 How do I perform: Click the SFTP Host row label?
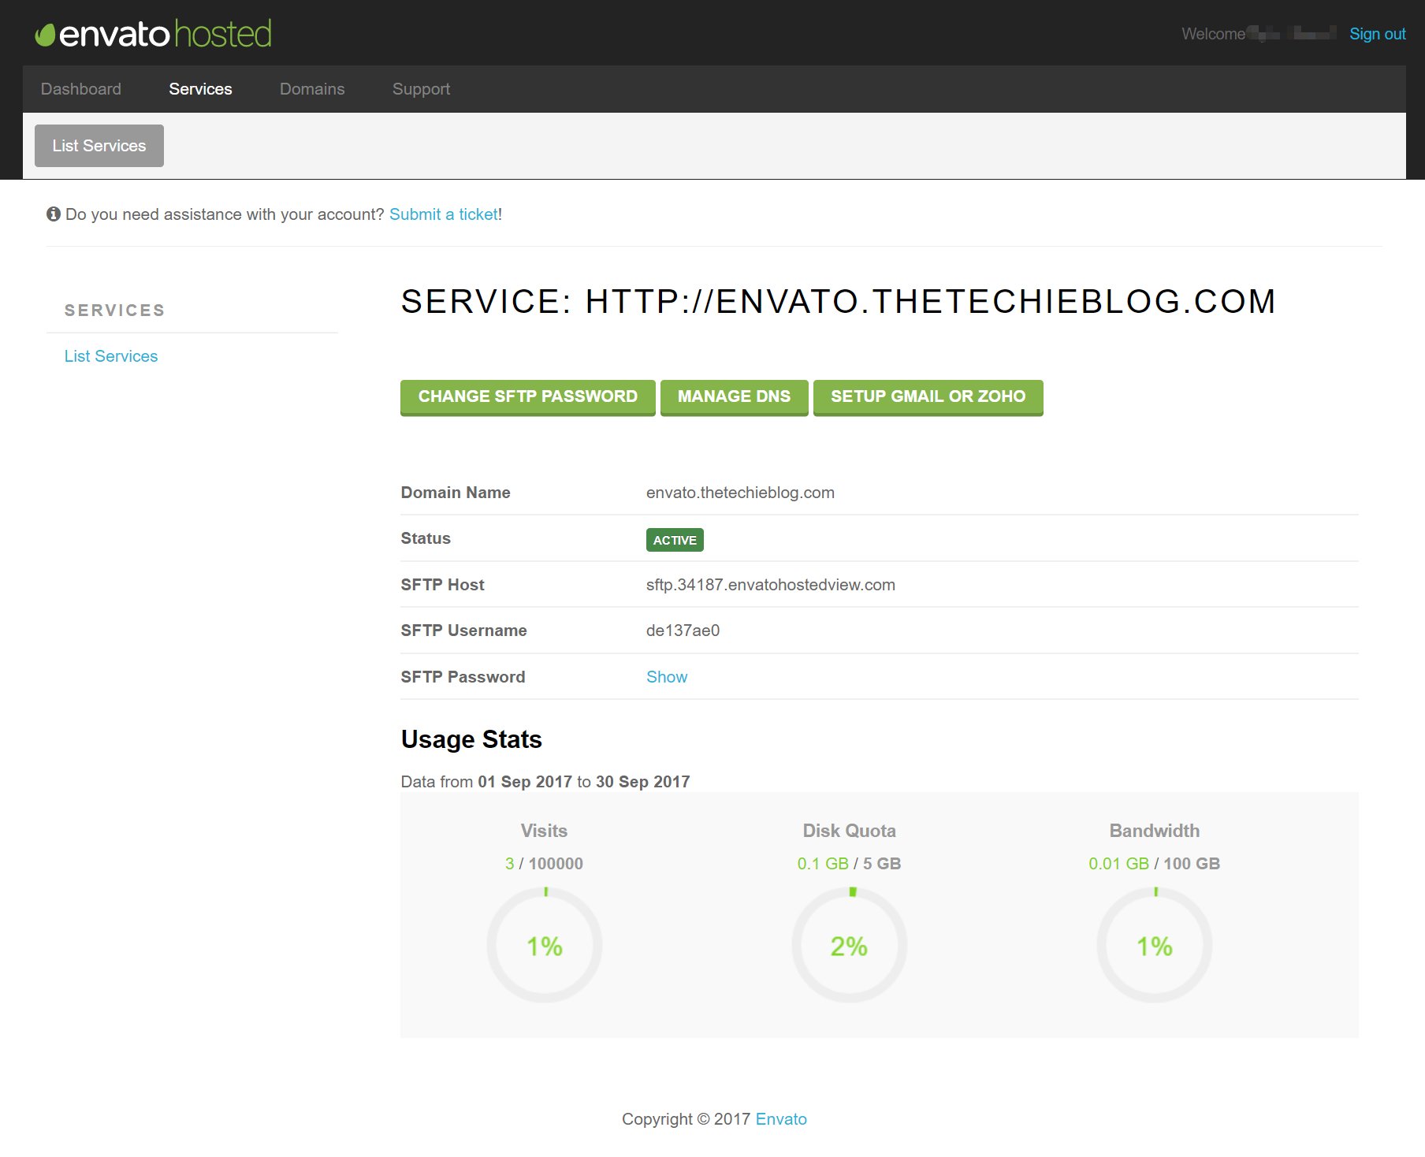[442, 585]
